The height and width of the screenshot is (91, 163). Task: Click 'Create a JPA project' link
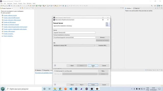(x=9, y=31)
